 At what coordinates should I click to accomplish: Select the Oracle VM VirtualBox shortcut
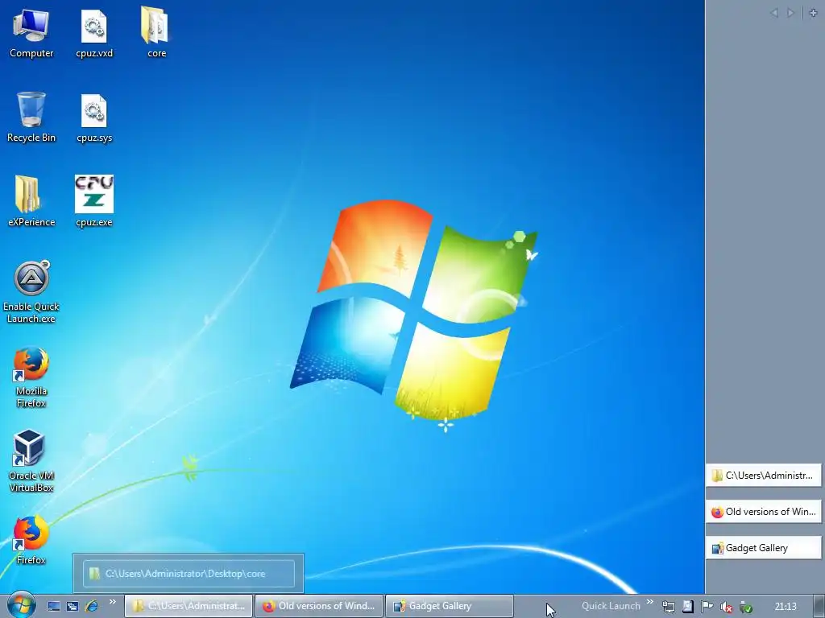click(31, 461)
